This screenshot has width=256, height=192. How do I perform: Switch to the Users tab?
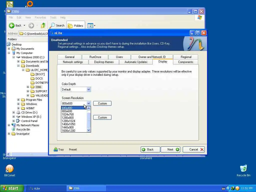tap(119, 57)
